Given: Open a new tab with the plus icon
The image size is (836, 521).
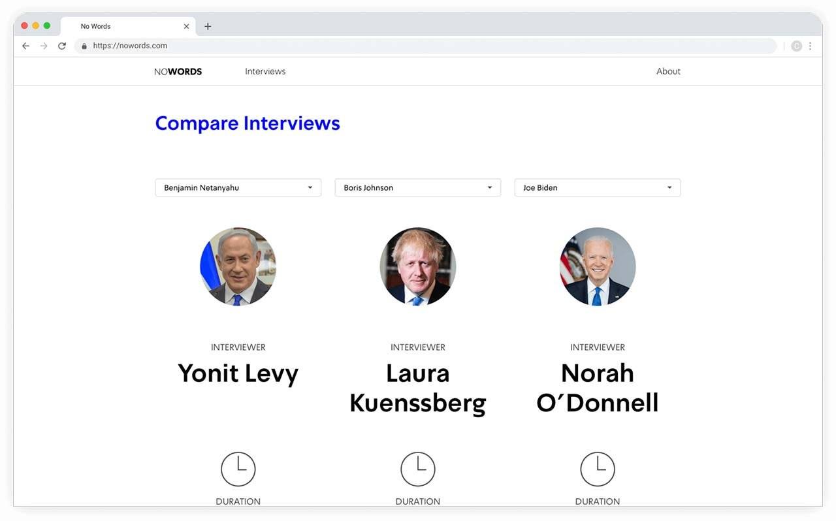Looking at the screenshot, I should [x=208, y=26].
